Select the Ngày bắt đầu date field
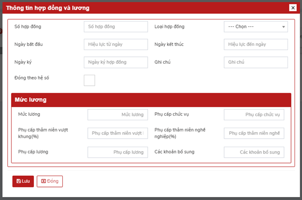Image resolution: width=302 pixels, height=200 pixels. (x=116, y=44)
